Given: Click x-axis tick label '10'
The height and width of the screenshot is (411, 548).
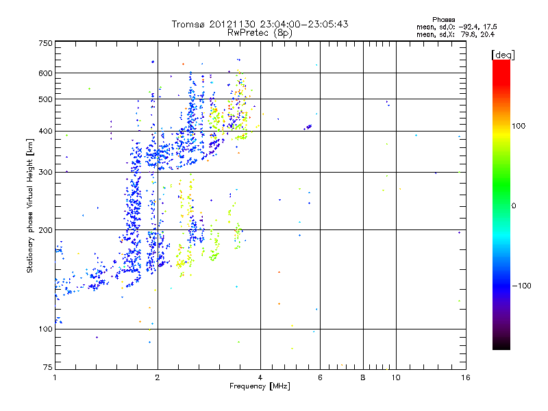Looking at the screenshot, I should (396, 377).
